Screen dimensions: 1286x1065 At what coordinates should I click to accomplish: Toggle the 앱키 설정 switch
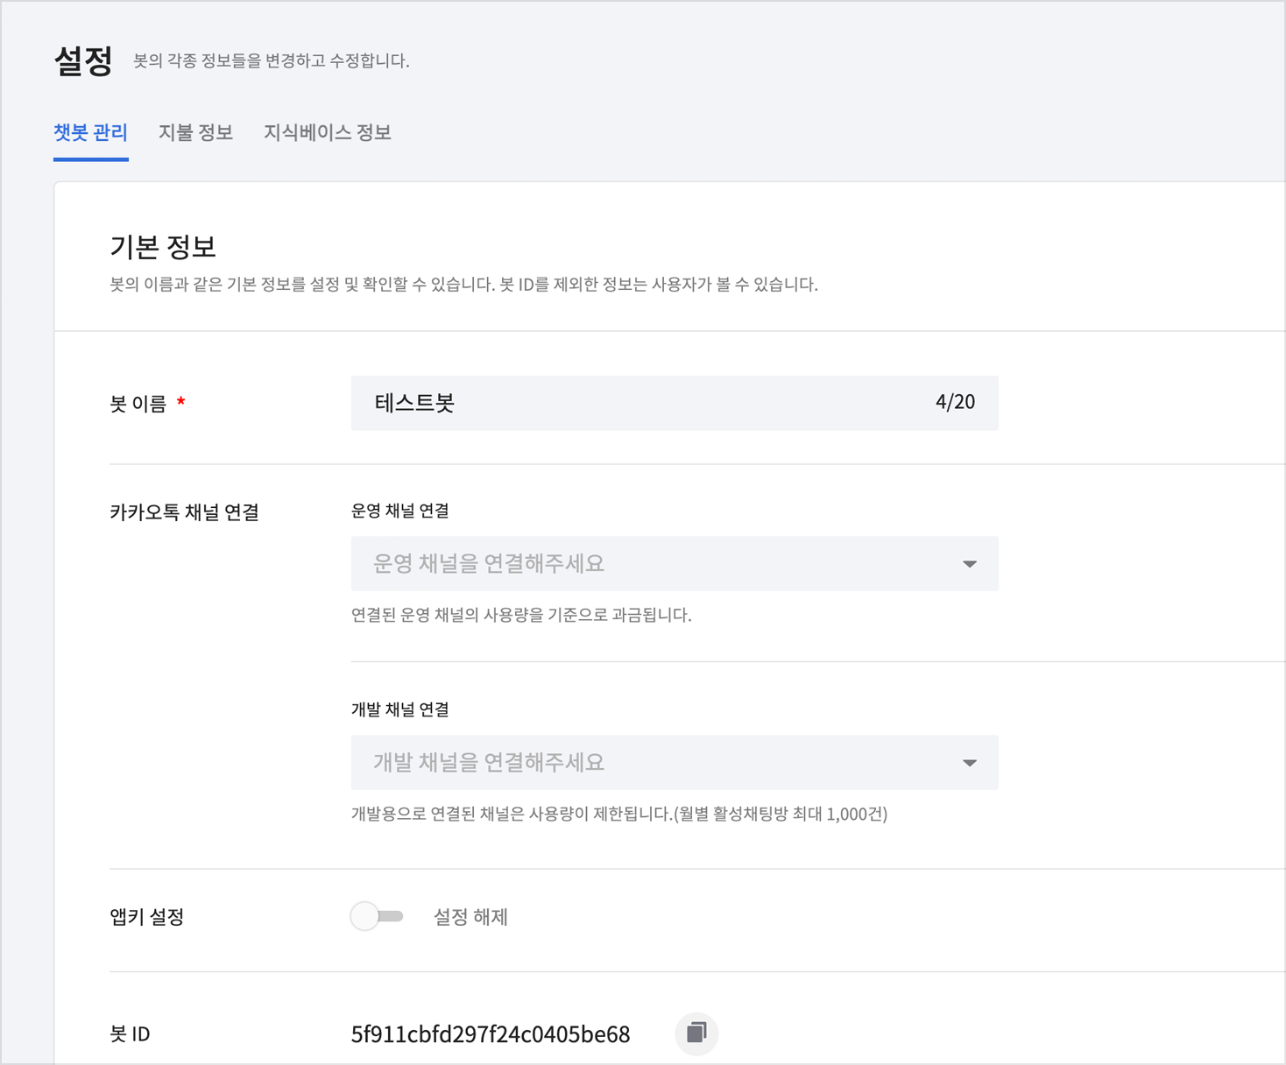coord(377,916)
